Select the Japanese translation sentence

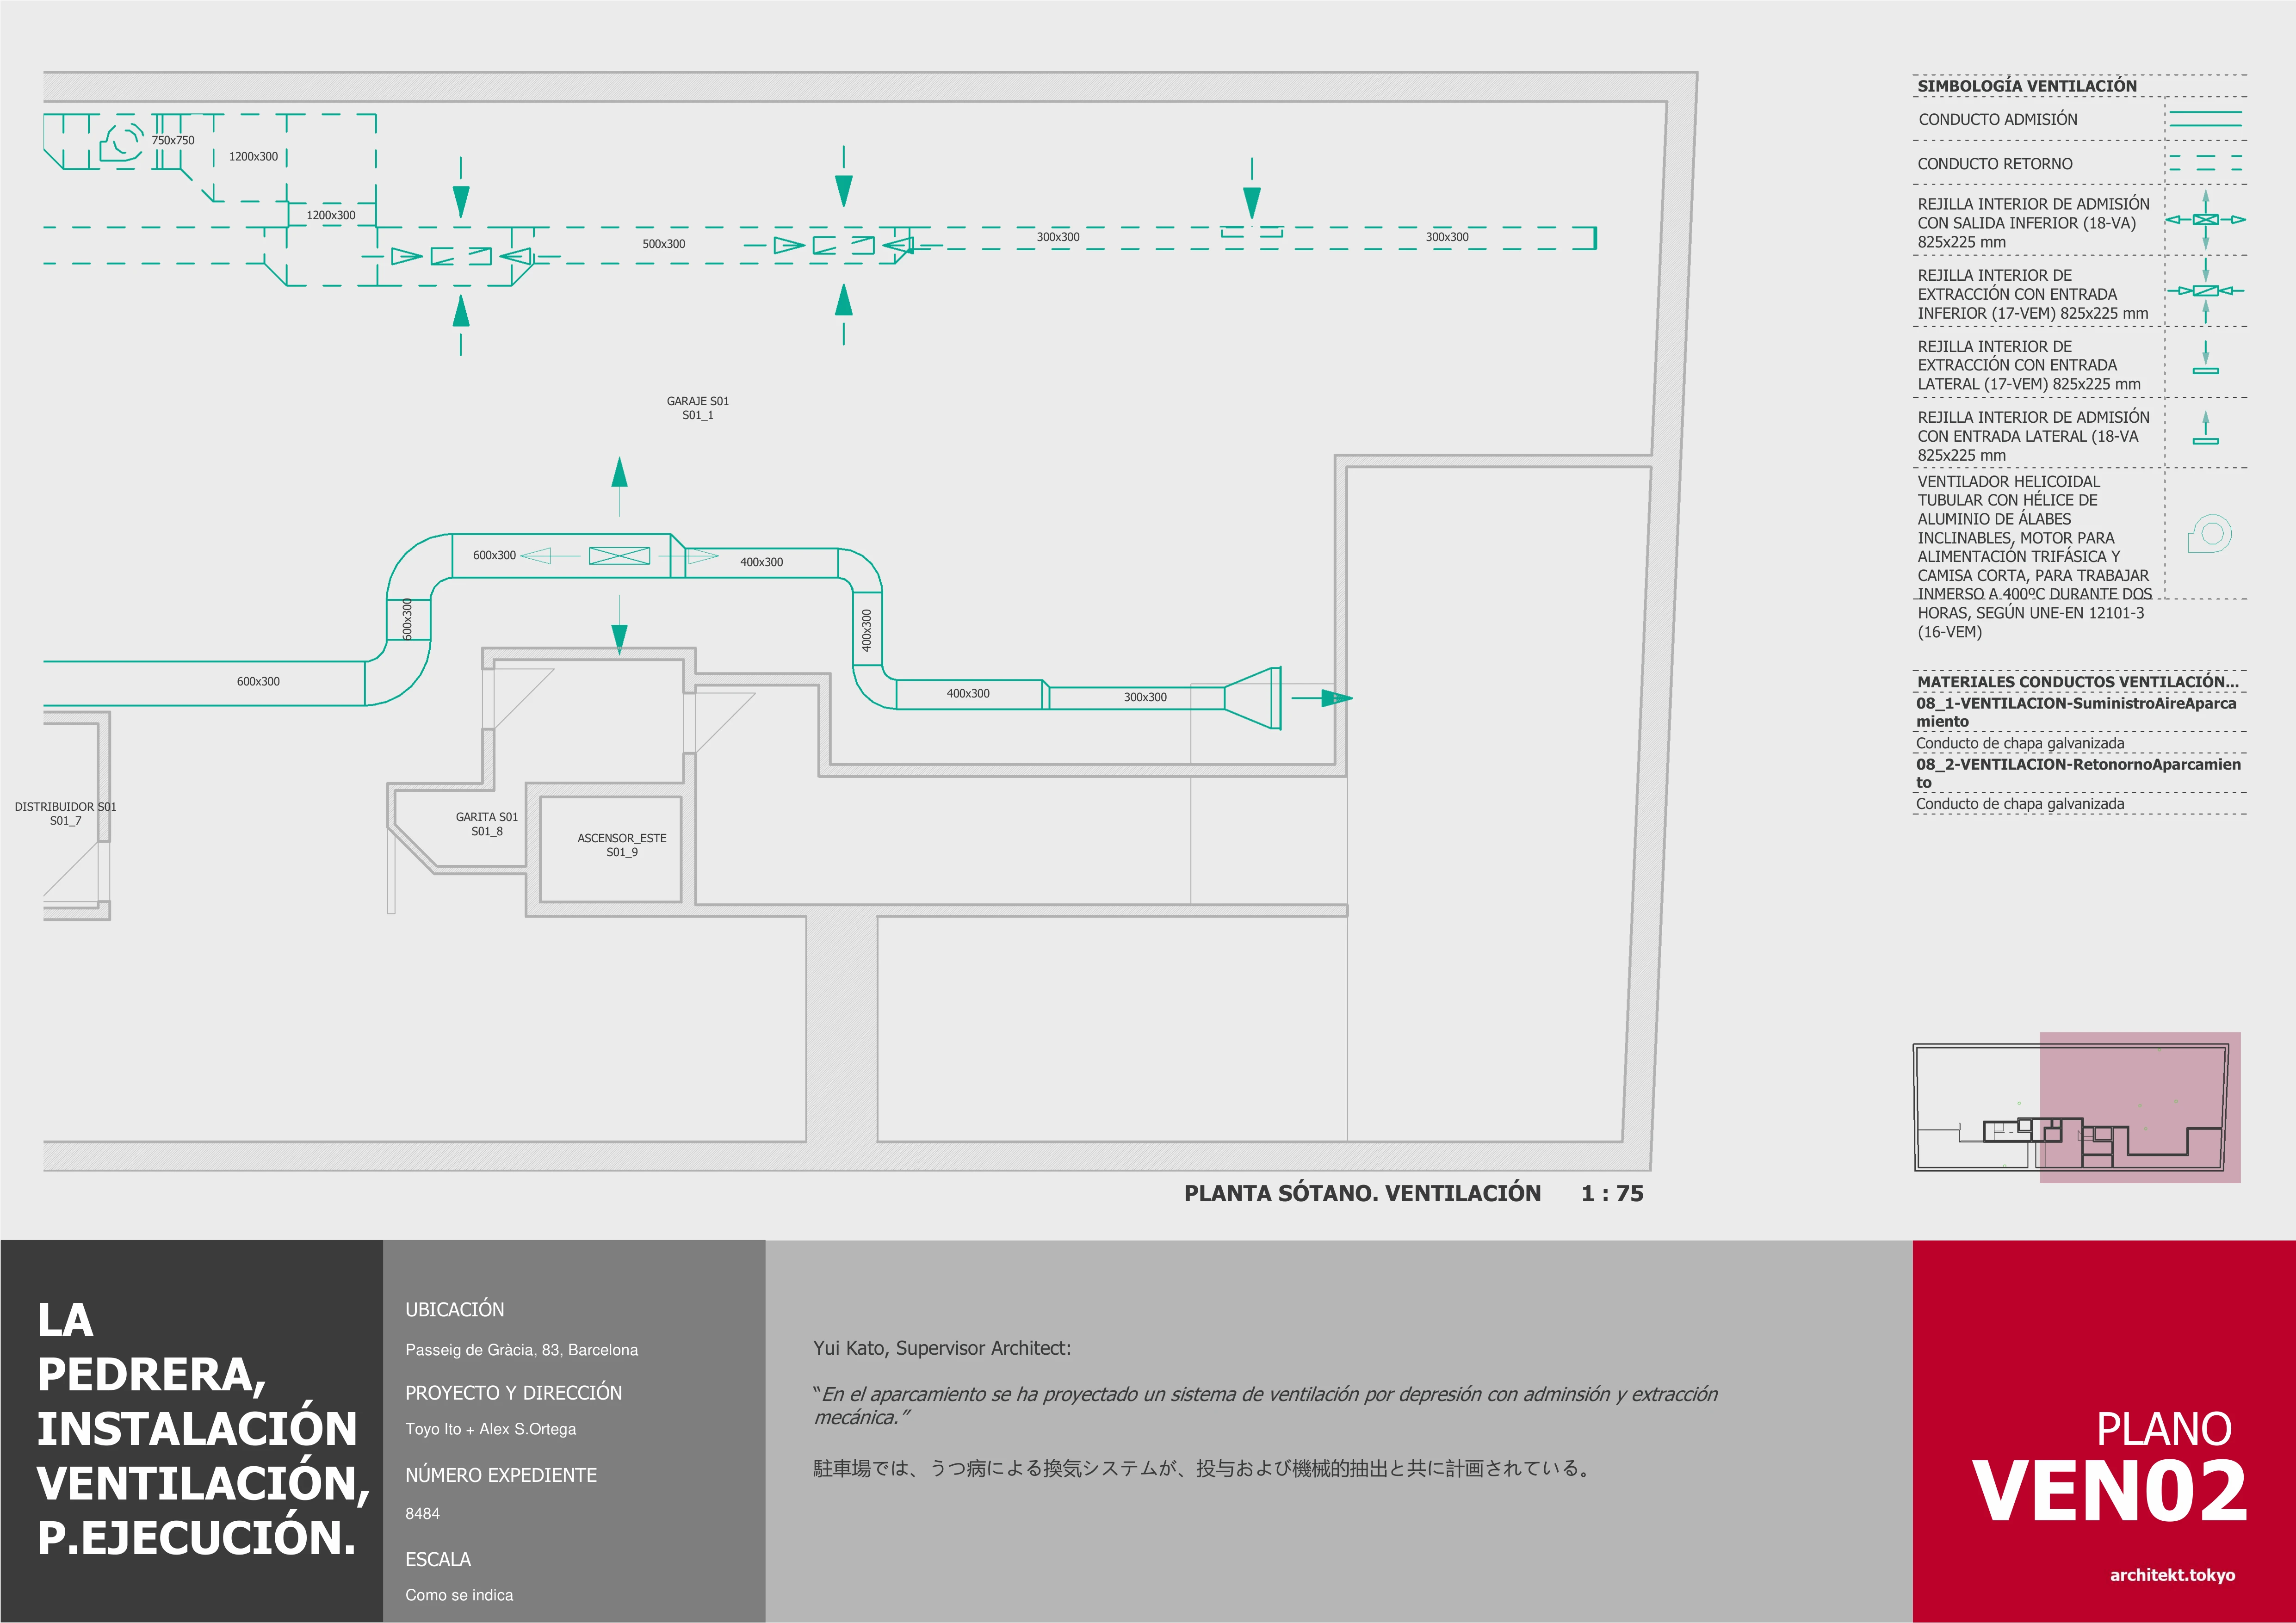(x=1203, y=1469)
